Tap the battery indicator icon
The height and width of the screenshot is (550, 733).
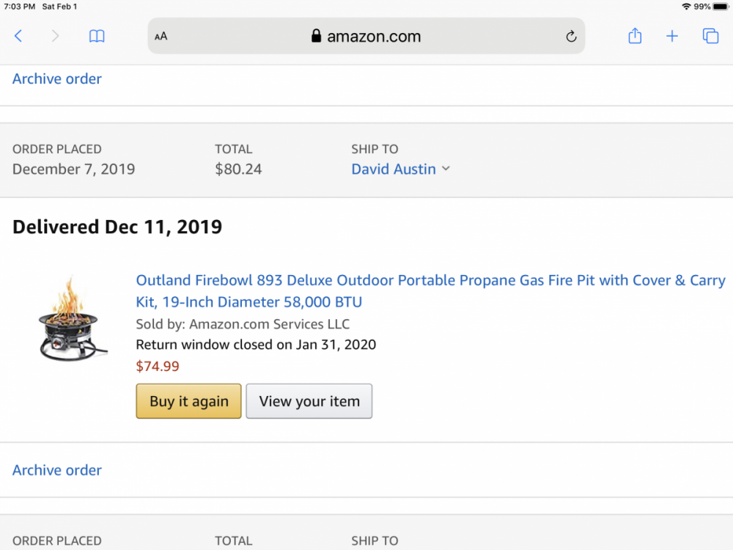721,7
